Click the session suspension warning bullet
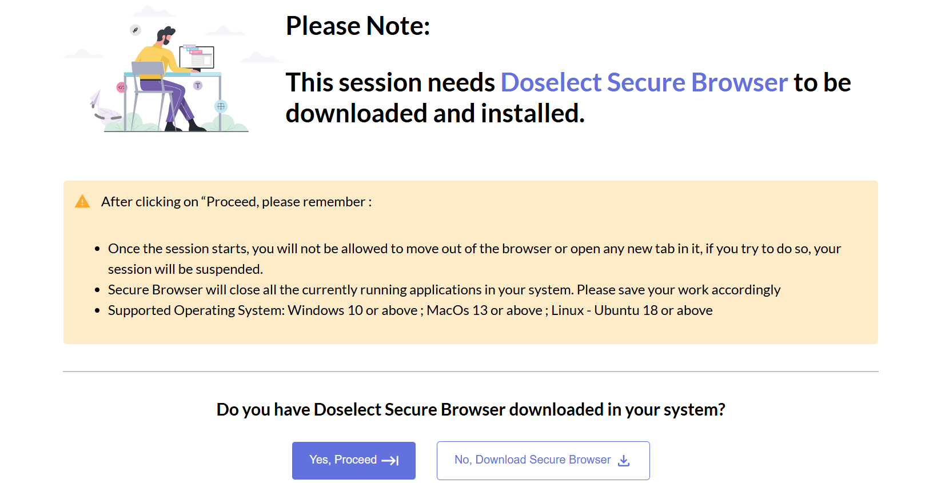 click(x=475, y=259)
